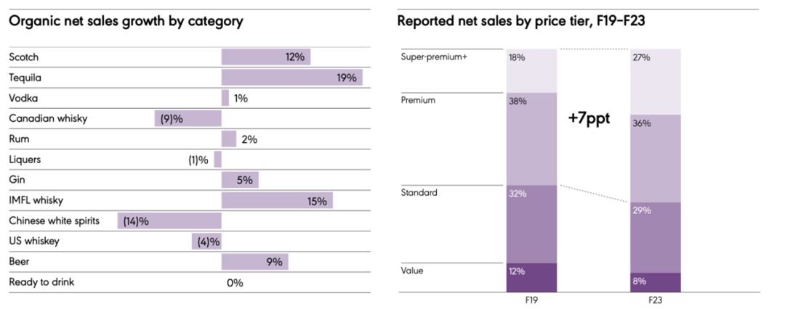Click the Vodka category label
The height and width of the screenshot is (309, 785).
(x=23, y=98)
